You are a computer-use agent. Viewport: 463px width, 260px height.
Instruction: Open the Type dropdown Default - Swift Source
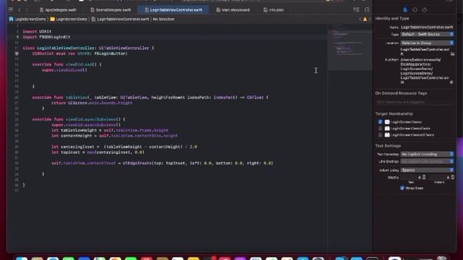point(428,34)
